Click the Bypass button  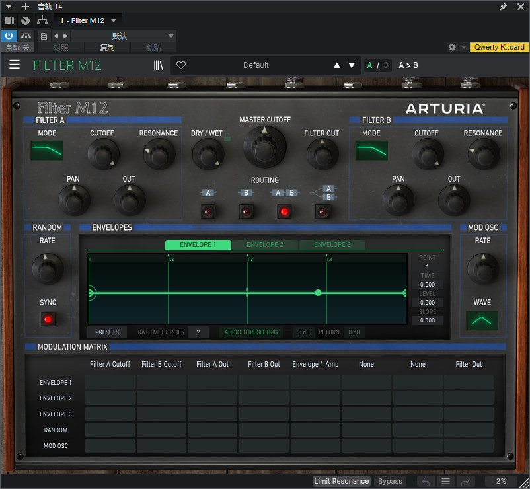(390, 481)
